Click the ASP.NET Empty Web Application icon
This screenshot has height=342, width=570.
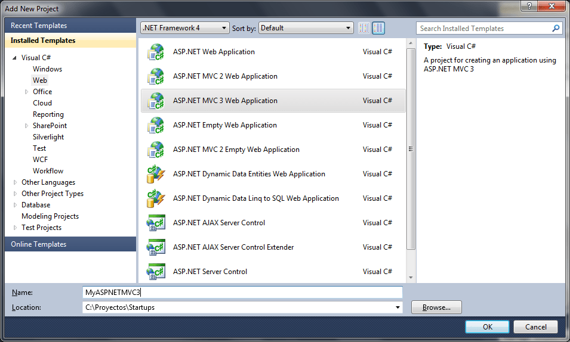(156, 125)
